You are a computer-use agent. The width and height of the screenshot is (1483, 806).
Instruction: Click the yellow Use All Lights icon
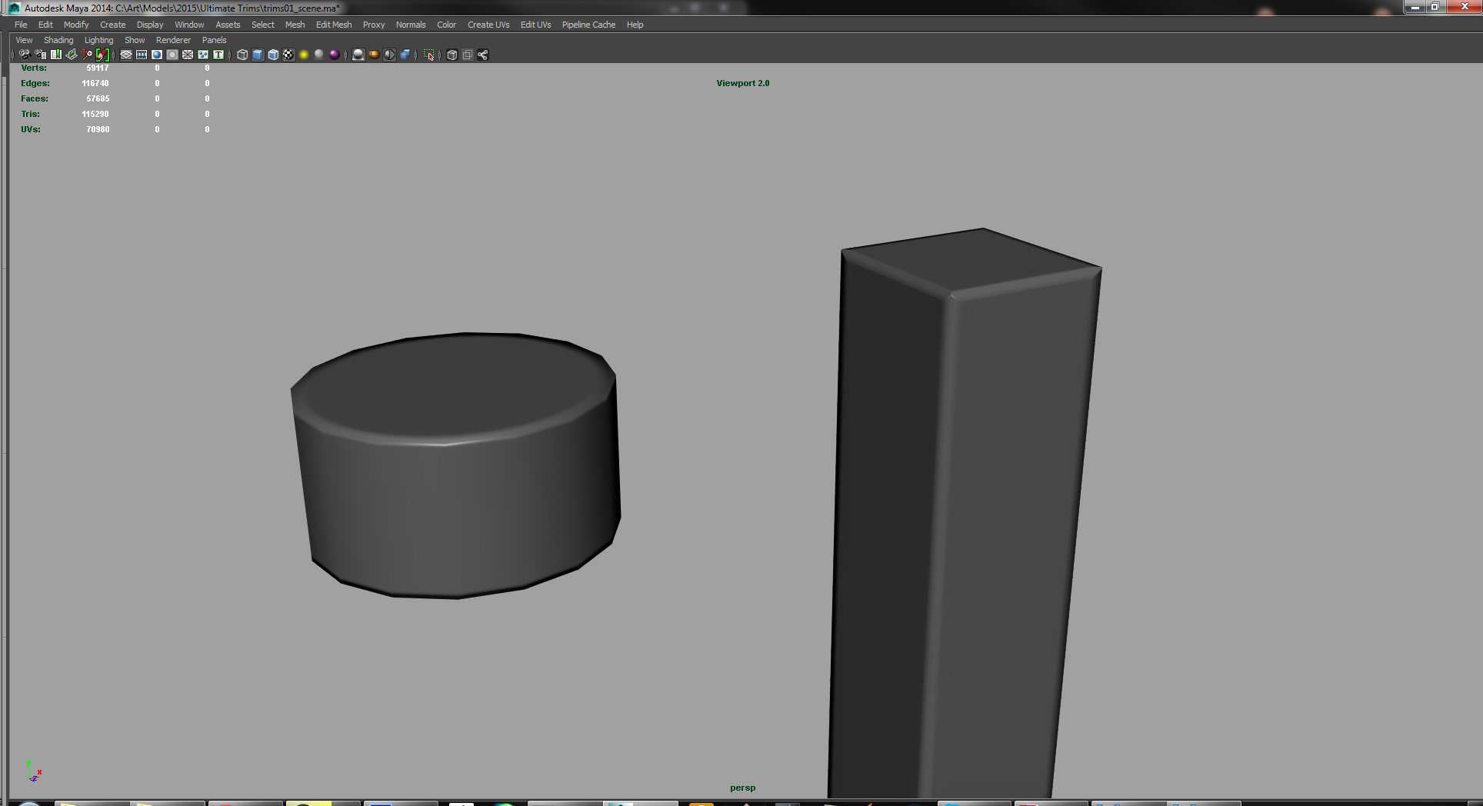304,55
